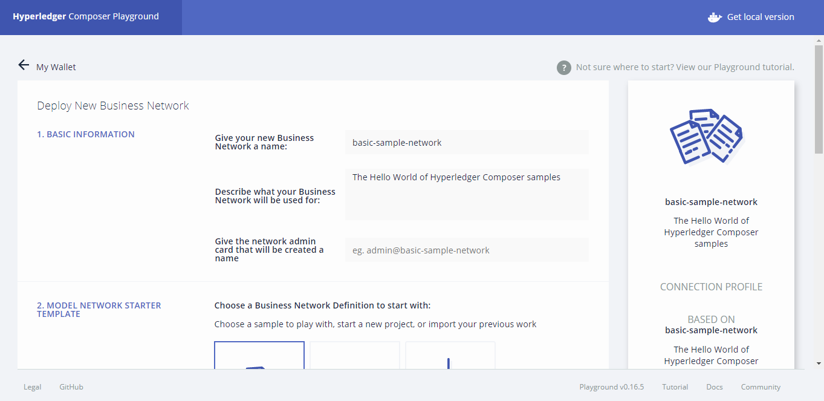
Task: Select the third network template tile
Action: [450, 355]
